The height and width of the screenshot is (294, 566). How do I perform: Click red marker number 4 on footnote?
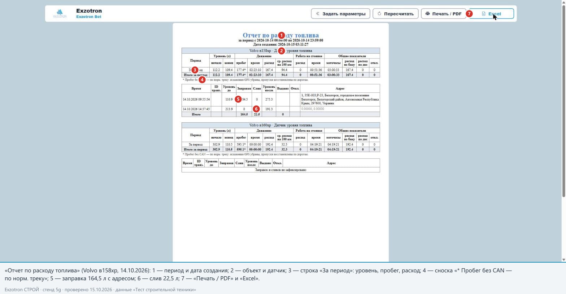click(x=202, y=80)
